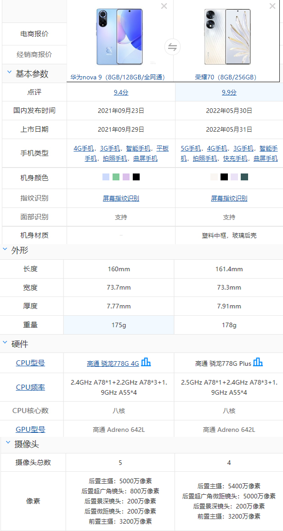The image size is (283, 531).
Task: Open Huawei nova 9 product image
Action: point(119,37)
